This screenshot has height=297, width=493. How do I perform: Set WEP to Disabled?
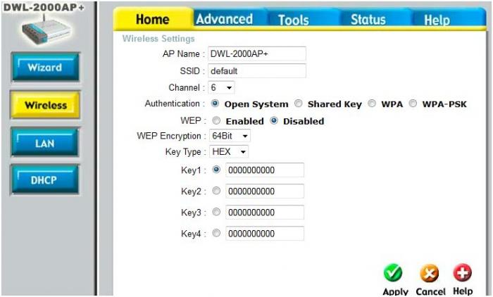point(274,120)
